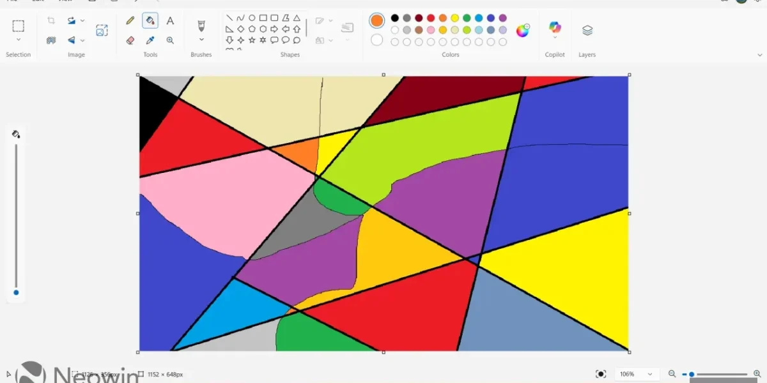Select the Pencil tool
This screenshot has height=383, width=767.
coord(130,21)
